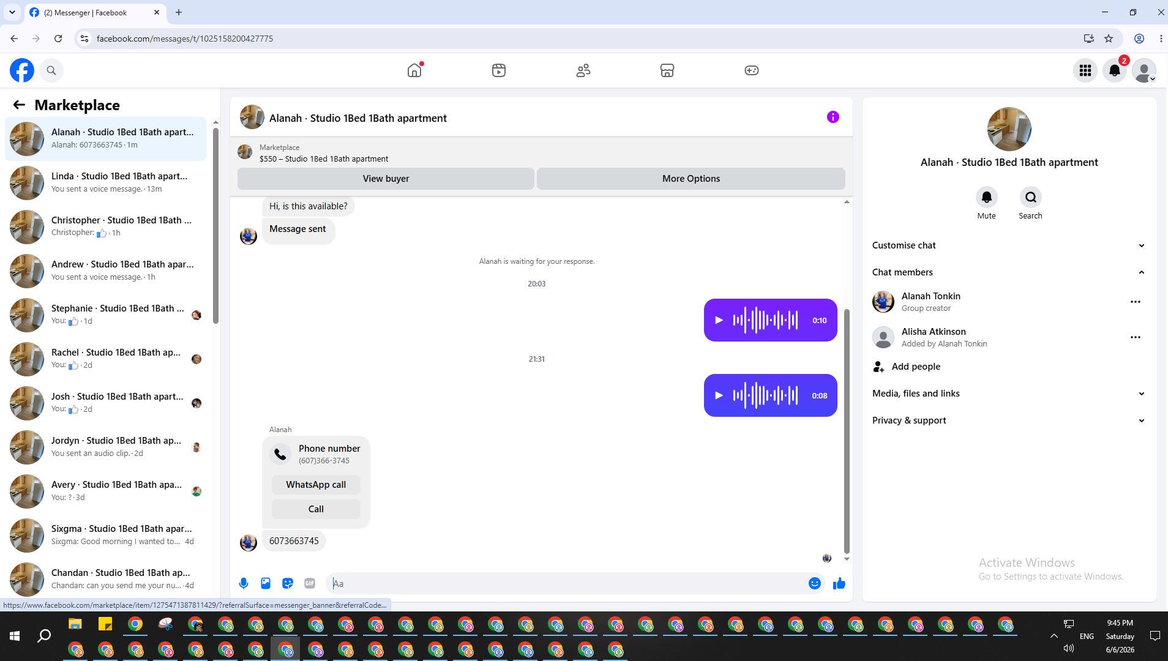Open the Windows Start menu
1168x661 pixels.
click(15, 637)
